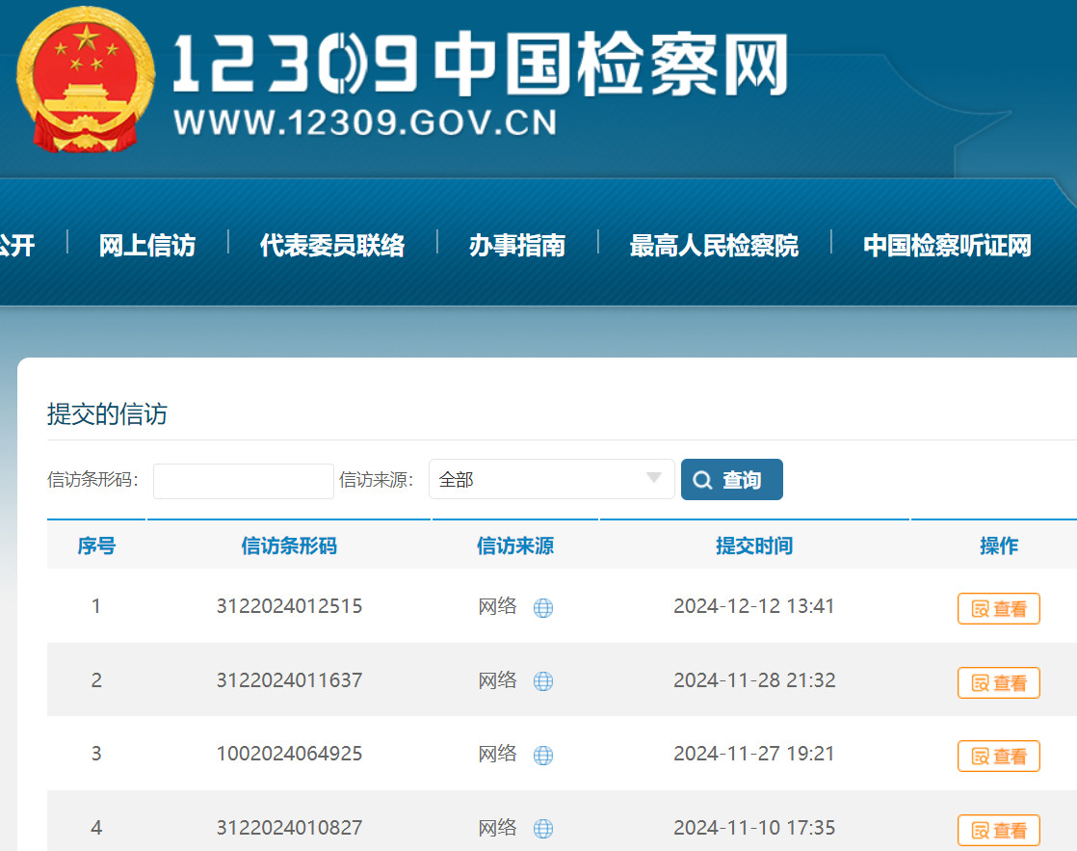Open 中国检察听证网 navigation link
The width and height of the screenshot is (1077, 851).
point(947,246)
